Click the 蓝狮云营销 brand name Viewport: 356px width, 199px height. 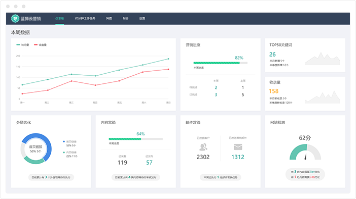coord(30,19)
